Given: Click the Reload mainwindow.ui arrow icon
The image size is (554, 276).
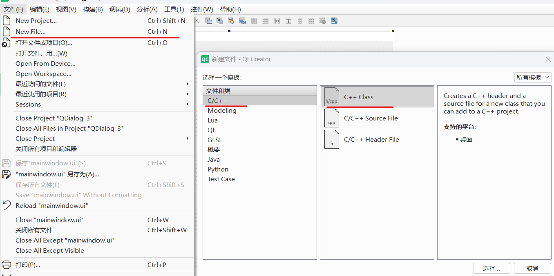Looking at the screenshot, I should (7, 205).
